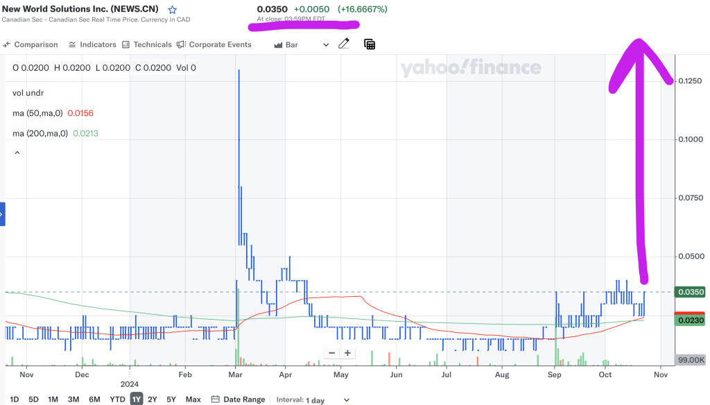
Task: Select the 2Y time range
Action: tap(152, 399)
